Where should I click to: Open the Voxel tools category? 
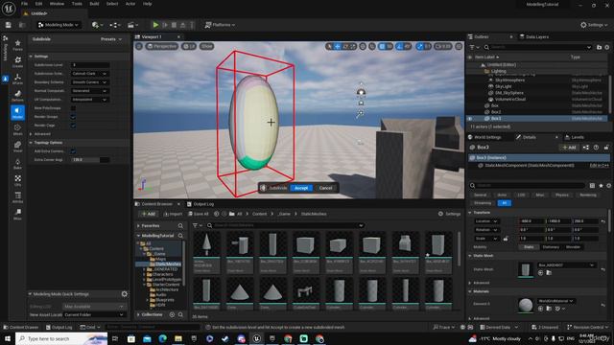point(17,147)
